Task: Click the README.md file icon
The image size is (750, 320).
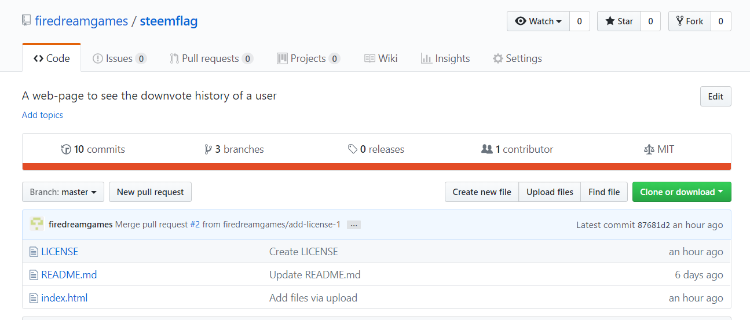Action: coord(34,275)
